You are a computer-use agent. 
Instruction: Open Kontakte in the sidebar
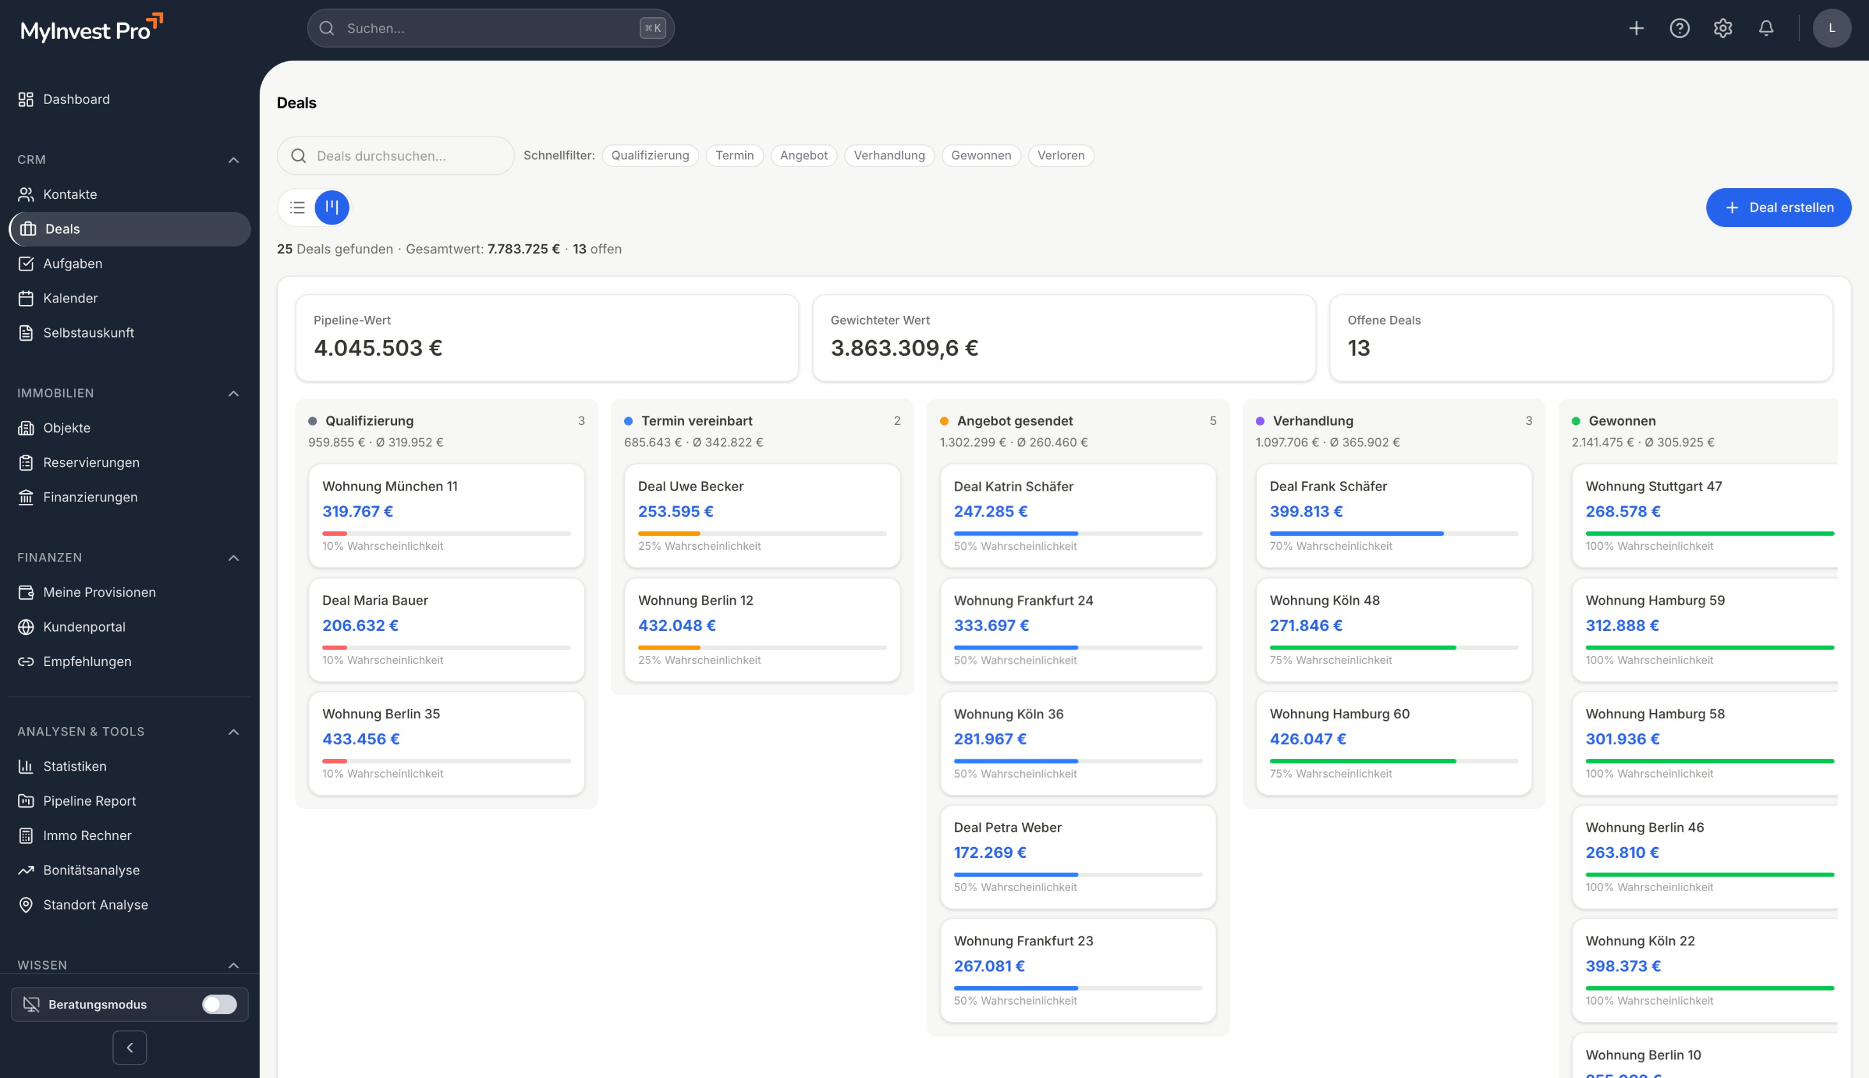pyautogui.click(x=70, y=194)
